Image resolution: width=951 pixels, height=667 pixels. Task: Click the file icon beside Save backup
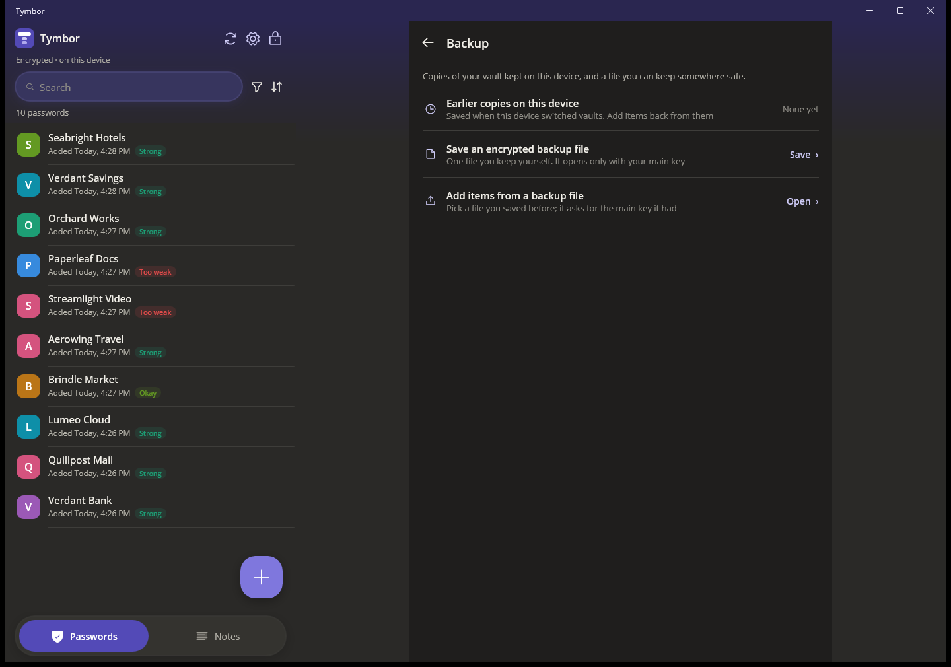[431, 155]
